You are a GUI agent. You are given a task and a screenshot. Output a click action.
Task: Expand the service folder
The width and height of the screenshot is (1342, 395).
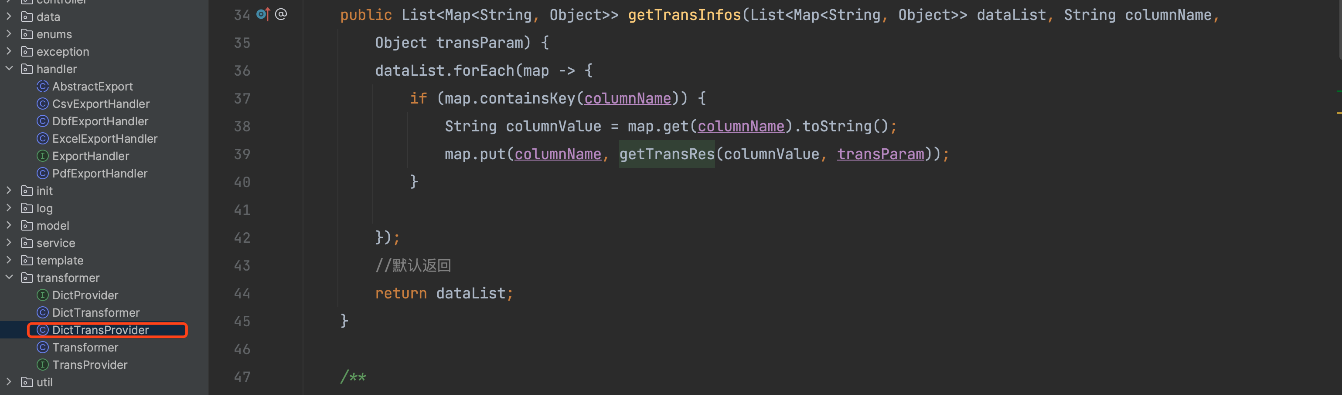pos(9,243)
